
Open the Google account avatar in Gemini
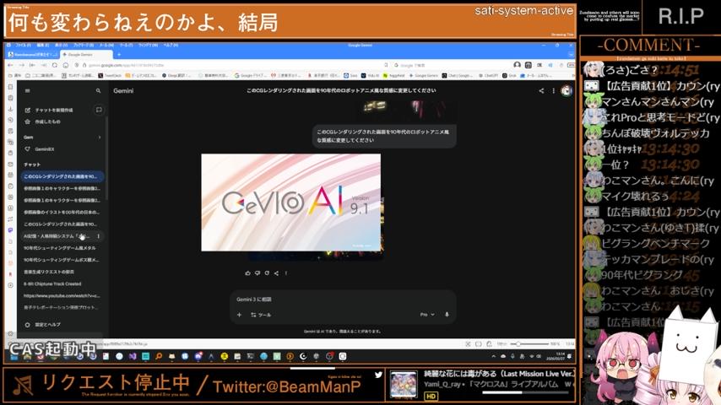(x=566, y=90)
